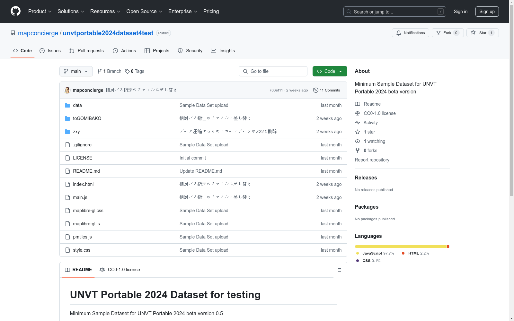Open the mapconcierge owner link
This screenshot has width=514, height=321.
38,33
